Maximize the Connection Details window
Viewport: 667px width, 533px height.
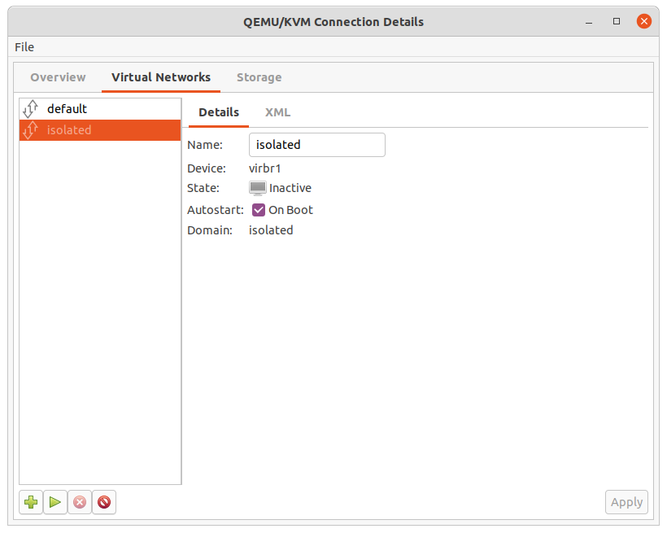[x=617, y=21]
